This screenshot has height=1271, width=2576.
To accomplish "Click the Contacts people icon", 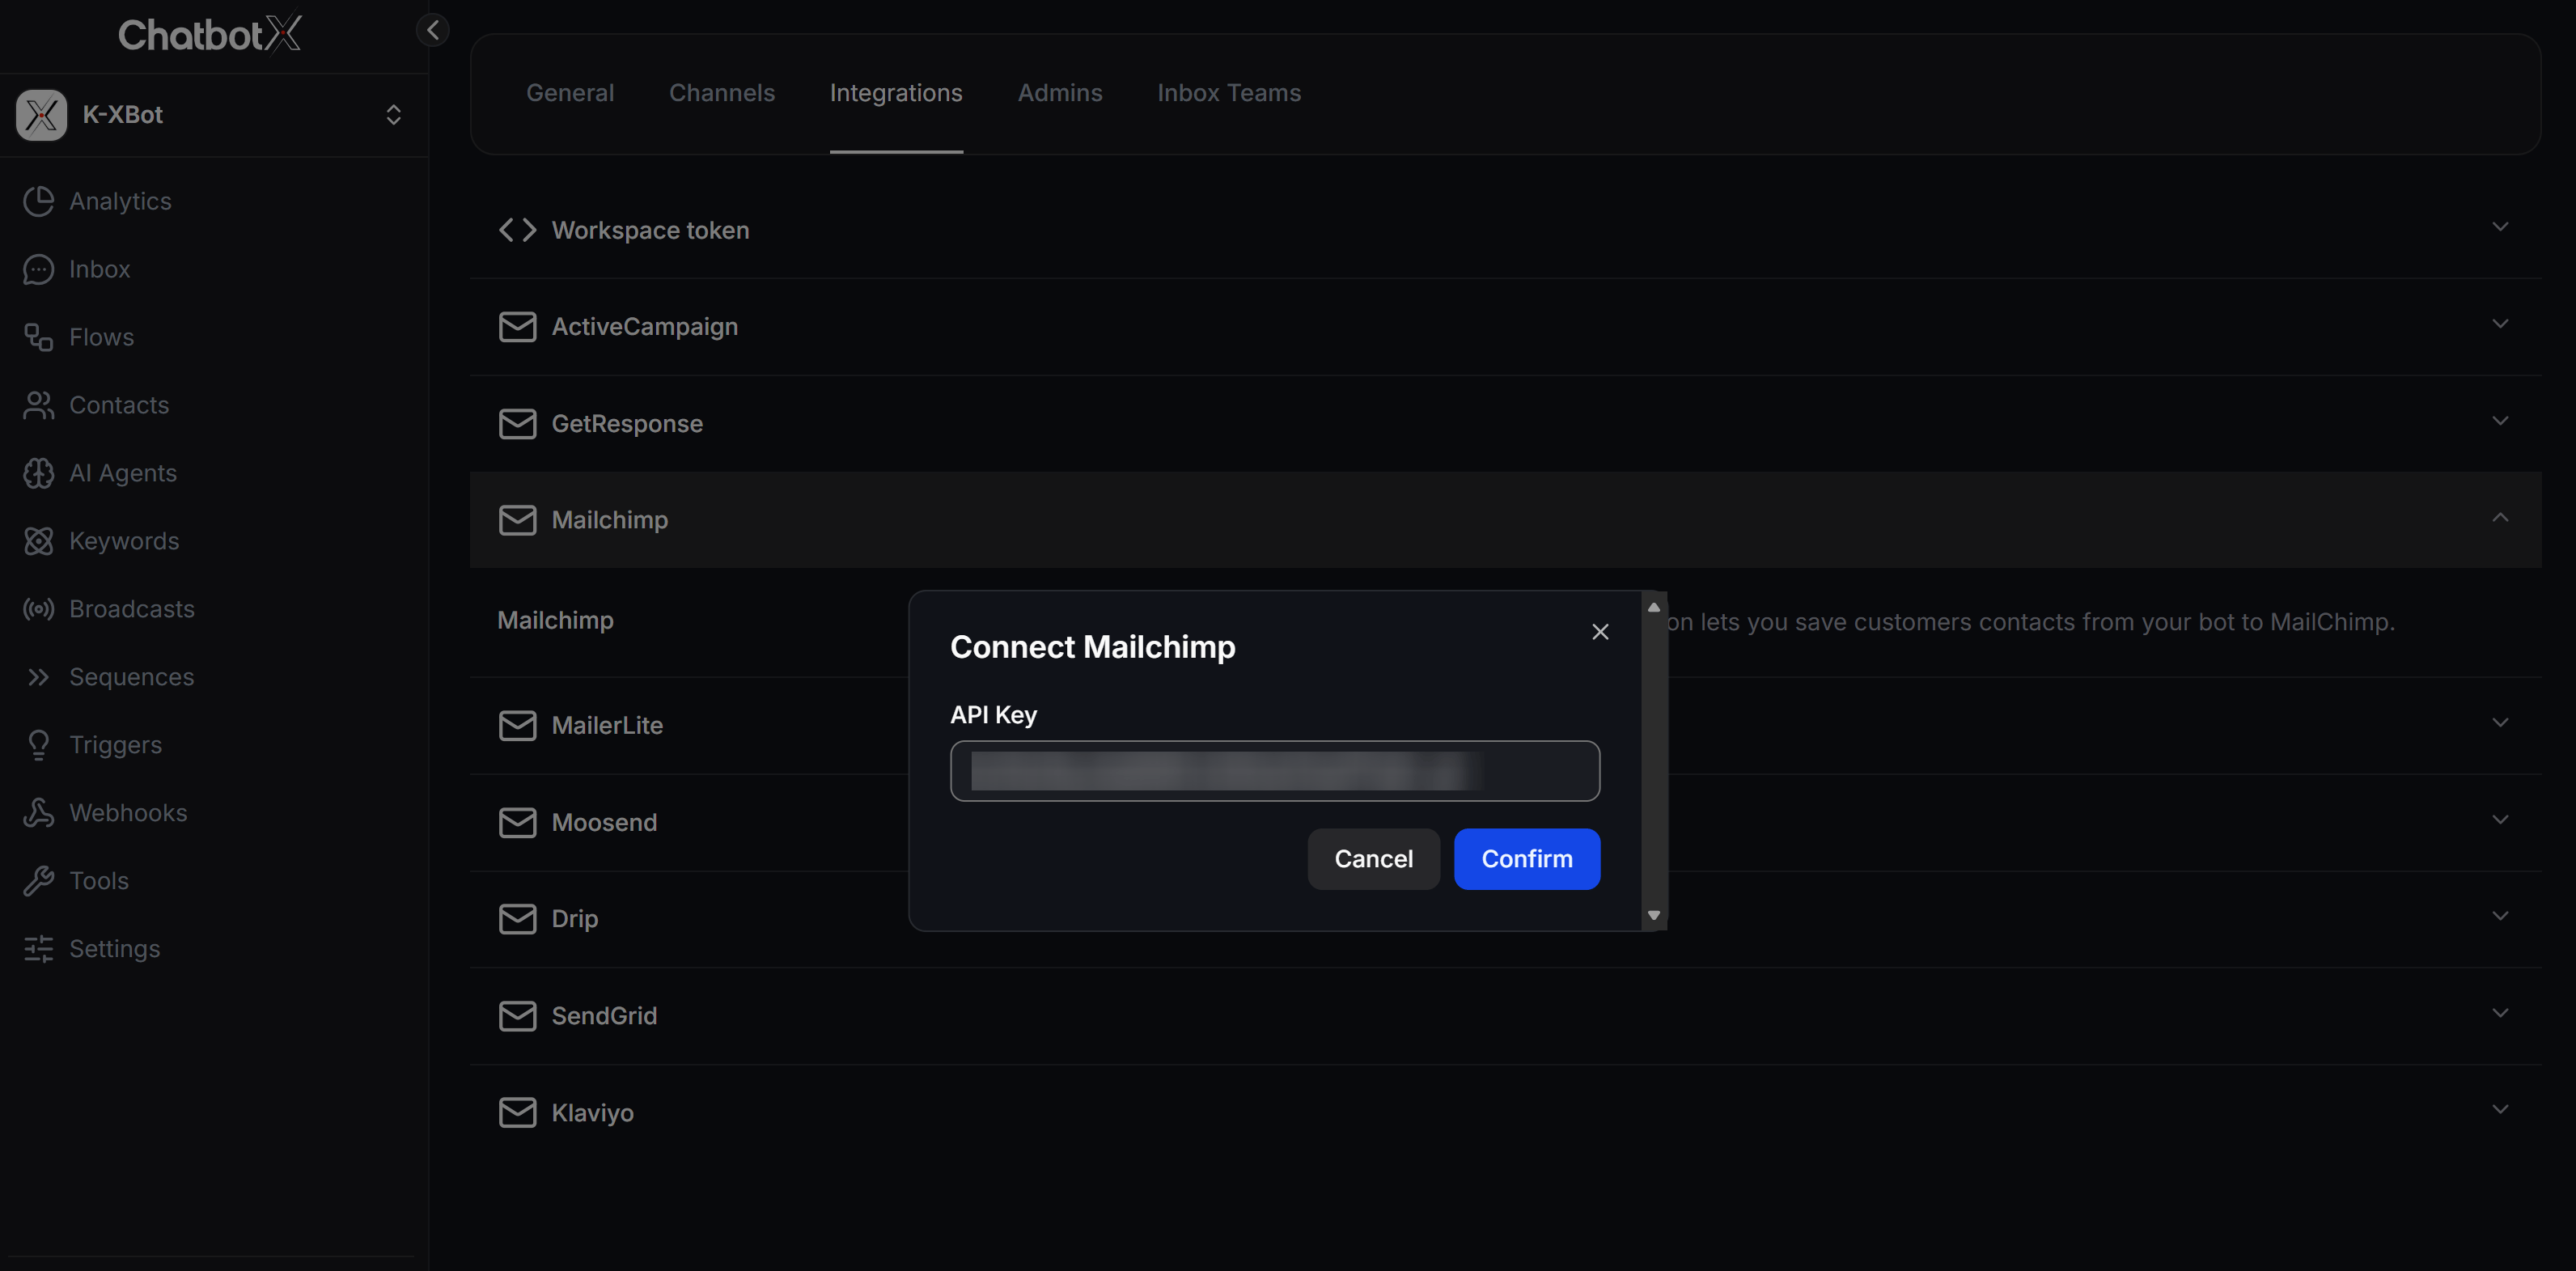I will coord(39,405).
